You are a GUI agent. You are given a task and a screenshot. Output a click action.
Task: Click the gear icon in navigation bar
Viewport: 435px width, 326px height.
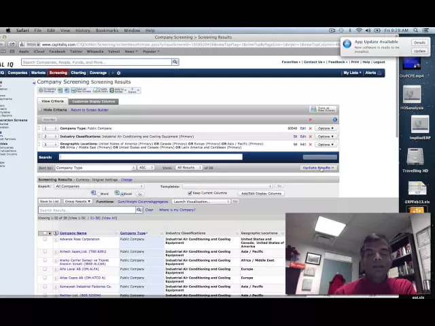(119, 73)
